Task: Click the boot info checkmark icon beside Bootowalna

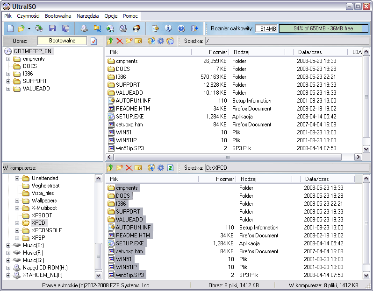Action: point(94,41)
